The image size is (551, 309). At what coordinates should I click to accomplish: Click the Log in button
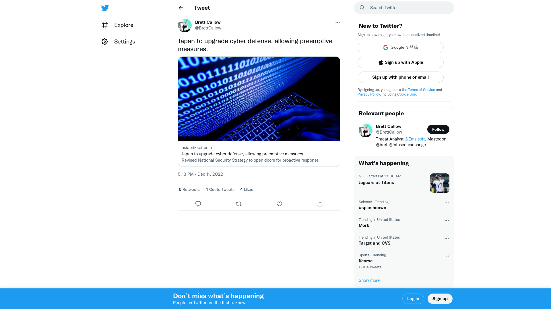pos(413,299)
